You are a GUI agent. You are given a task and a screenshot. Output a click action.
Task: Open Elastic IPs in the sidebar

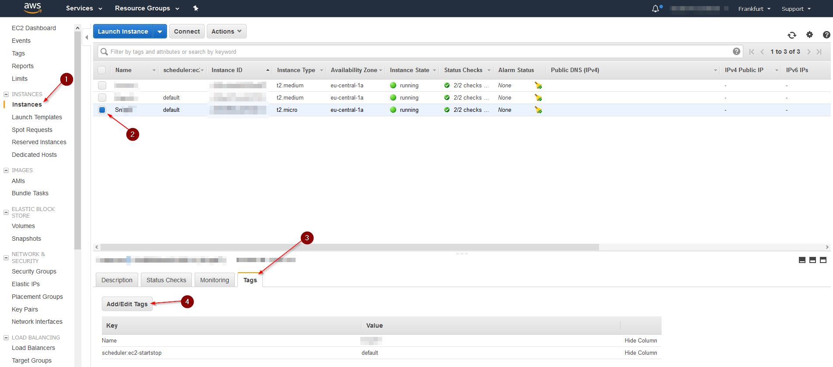pos(26,284)
